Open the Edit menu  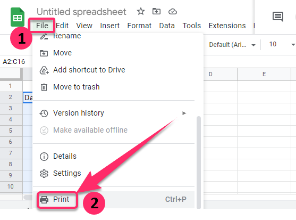point(62,26)
